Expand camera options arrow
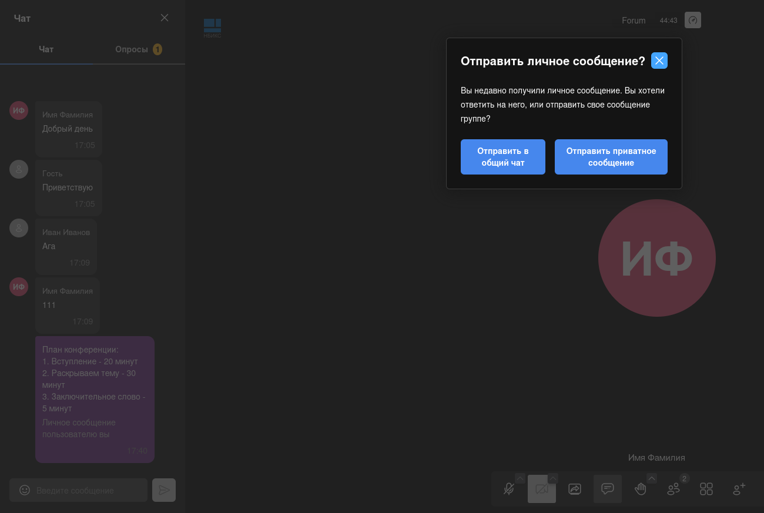The width and height of the screenshot is (764, 513). coord(553,478)
